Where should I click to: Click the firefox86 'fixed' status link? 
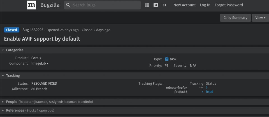click(210, 92)
